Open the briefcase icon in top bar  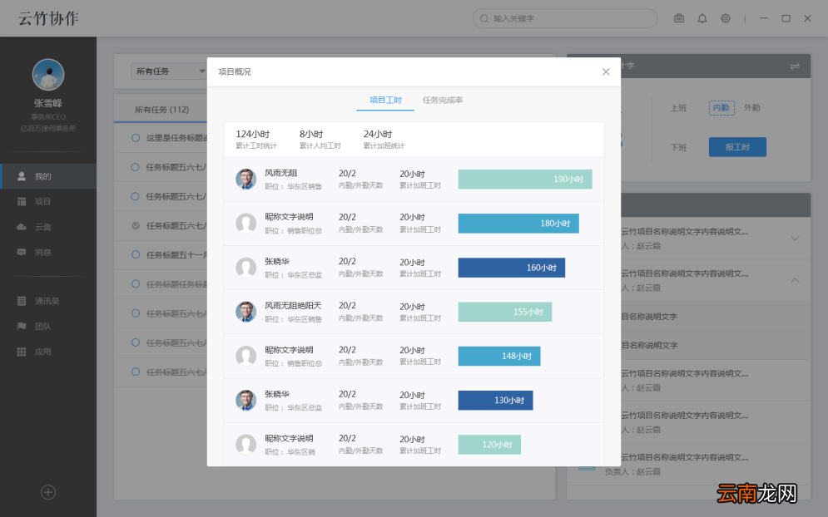point(678,18)
